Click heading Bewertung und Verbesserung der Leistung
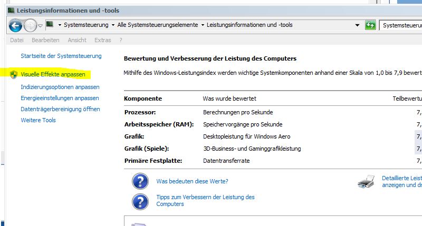The height and width of the screenshot is (226, 422). tap(210, 58)
